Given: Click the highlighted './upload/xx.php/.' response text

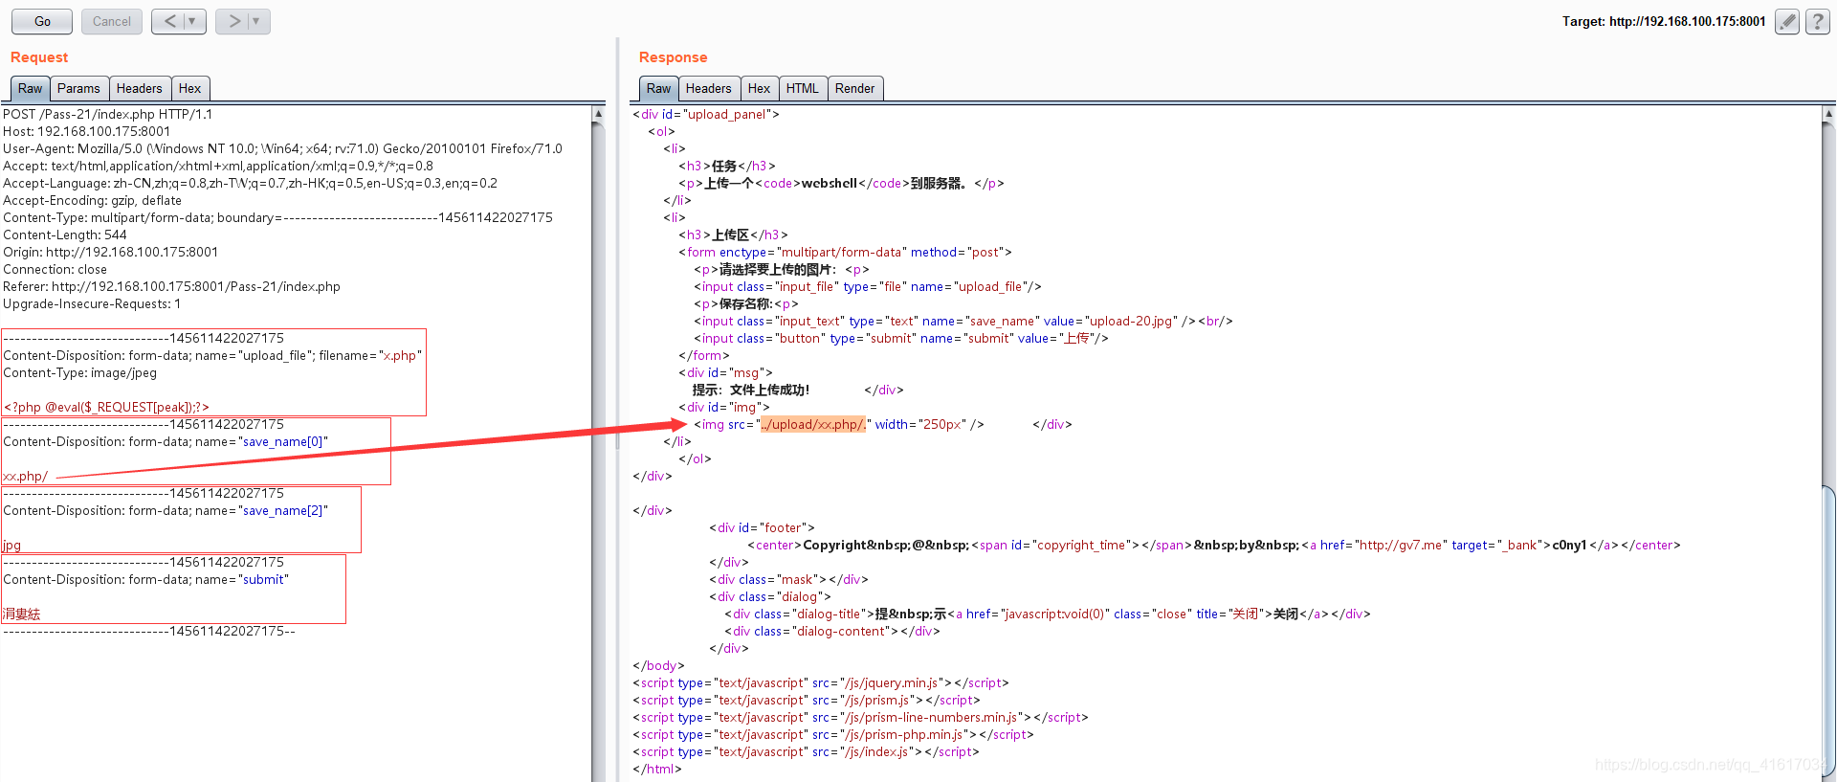Looking at the screenshot, I should pos(813,424).
